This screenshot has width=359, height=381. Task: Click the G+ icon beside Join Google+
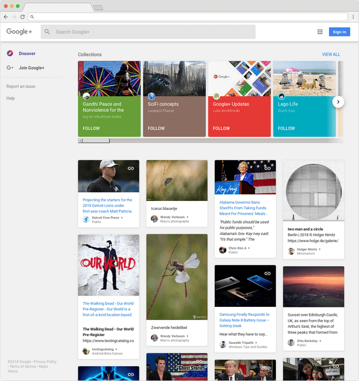(10, 68)
